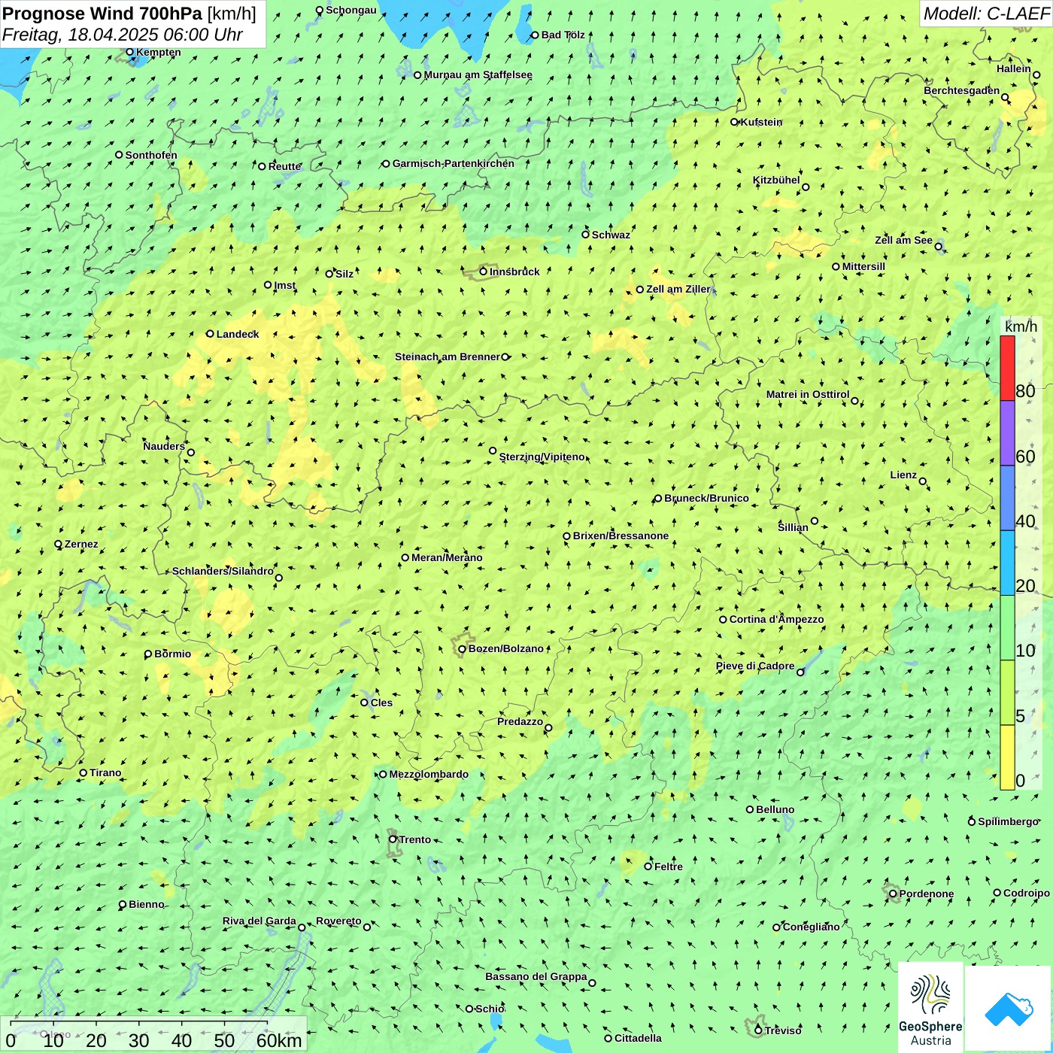Click the Berchtesgaden label
This screenshot has width=1053, height=1053.
tap(962, 90)
